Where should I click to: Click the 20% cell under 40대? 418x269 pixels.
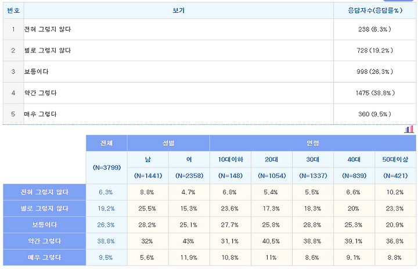tap(354, 209)
